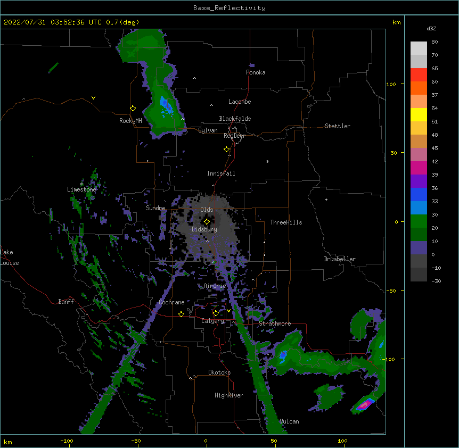Click the white plus marker west of Drumheller

point(326,200)
